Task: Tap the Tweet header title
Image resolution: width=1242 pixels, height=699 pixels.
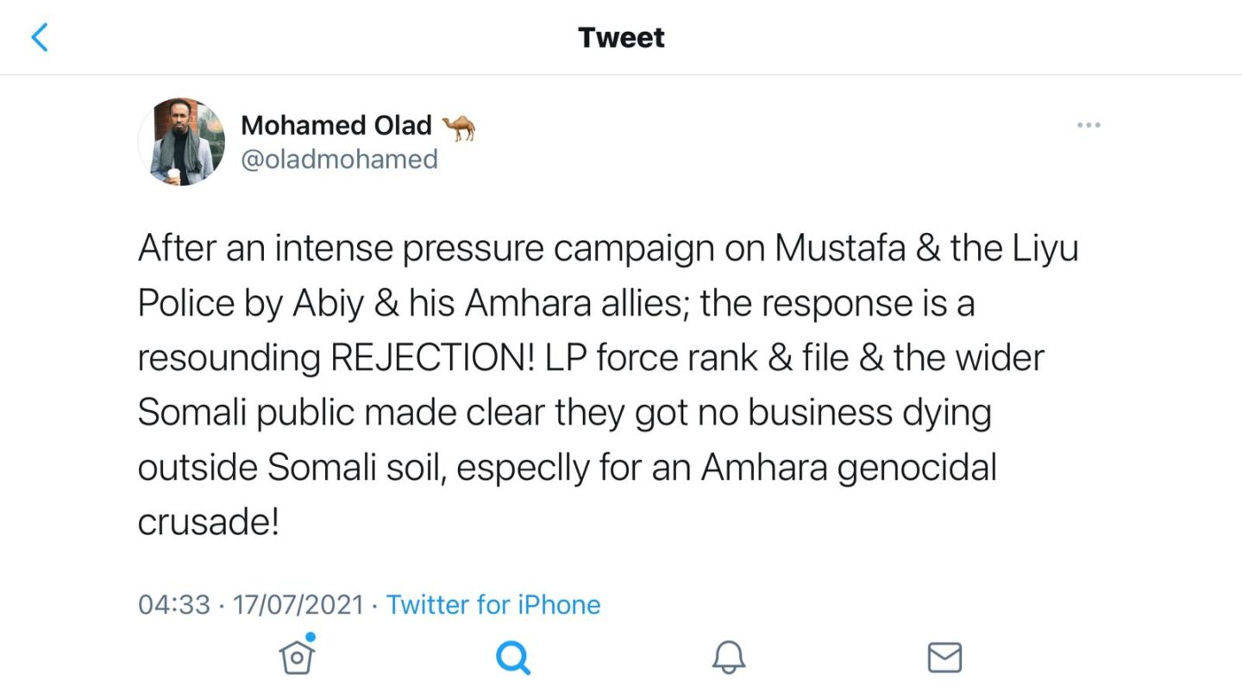Action: click(x=621, y=38)
